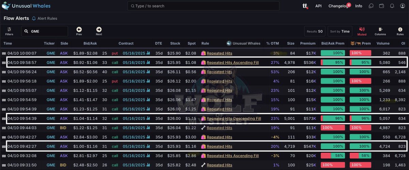This screenshot has width=409, height=170.
Task: Click Bid/Ask $2.48-$2.50 cell
Action: tap(85, 165)
